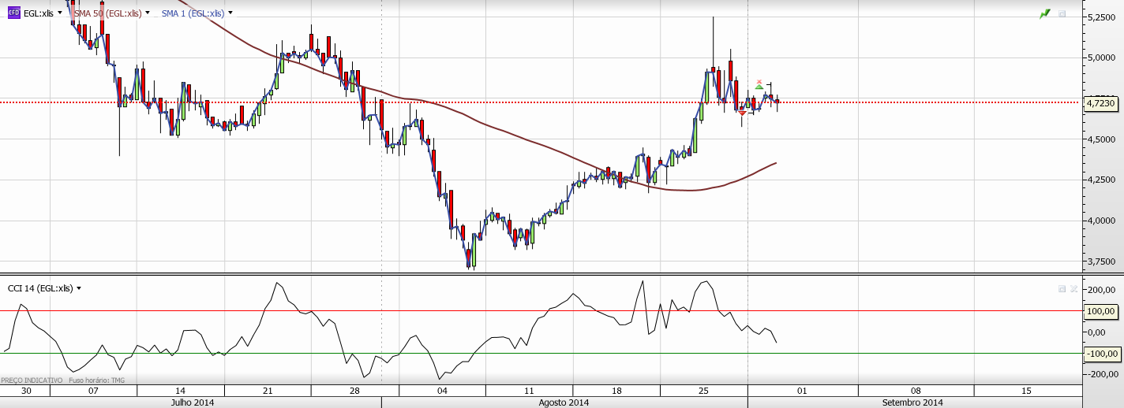Select the CCI 14 (EGL:xlis) panel label
Screen dimensions: 1124x408
coord(40,288)
